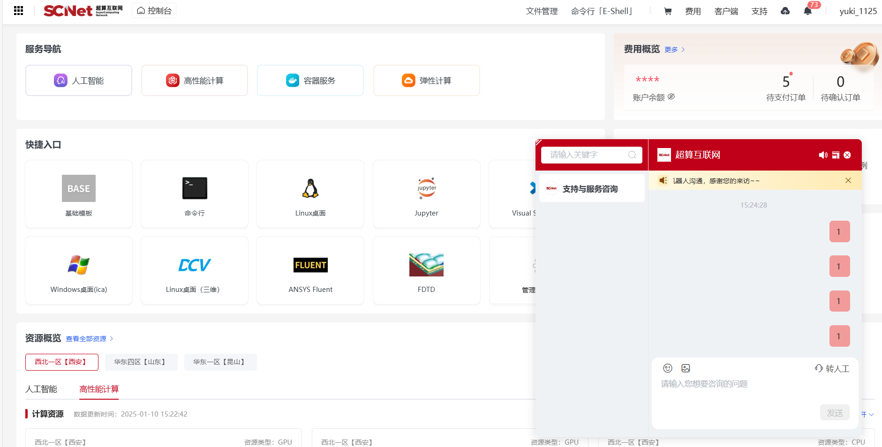882x447 pixels.
Task: Toggle account balance visibility eye icon
Action: pyautogui.click(x=671, y=97)
